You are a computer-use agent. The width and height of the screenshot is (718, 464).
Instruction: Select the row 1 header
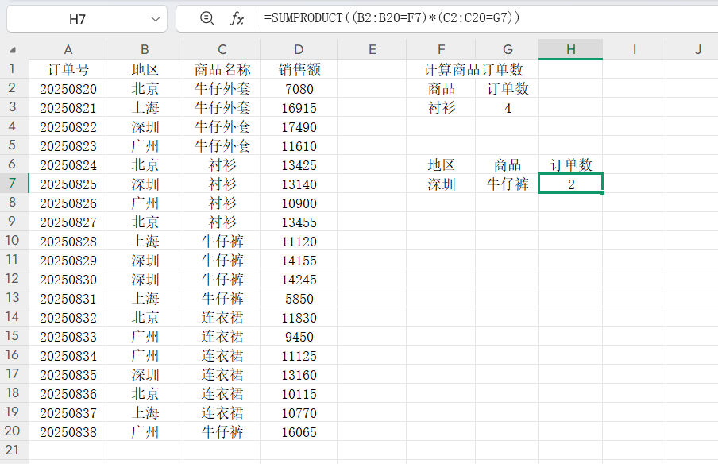coord(14,70)
